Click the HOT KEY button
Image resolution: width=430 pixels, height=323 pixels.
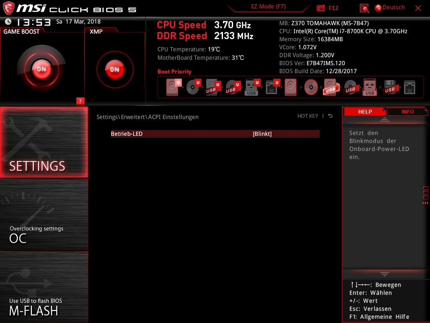308,116
